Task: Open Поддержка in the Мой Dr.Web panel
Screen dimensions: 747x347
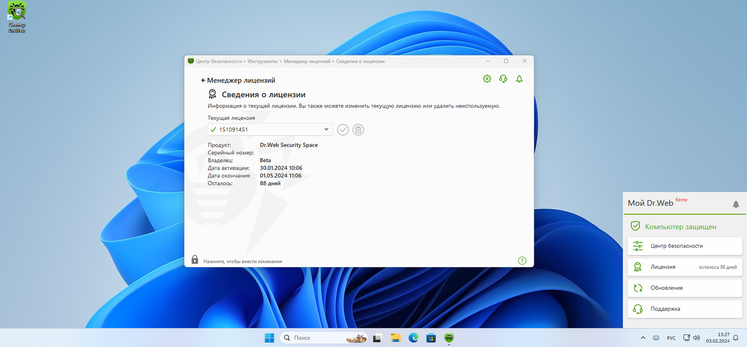Action: coord(685,309)
